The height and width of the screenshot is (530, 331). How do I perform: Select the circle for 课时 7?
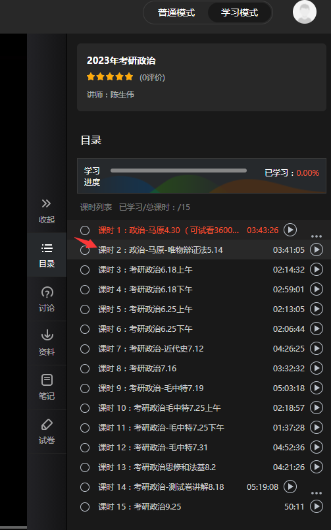click(x=85, y=349)
